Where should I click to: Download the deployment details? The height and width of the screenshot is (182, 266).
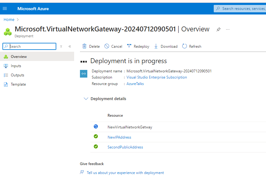coord(166,46)
